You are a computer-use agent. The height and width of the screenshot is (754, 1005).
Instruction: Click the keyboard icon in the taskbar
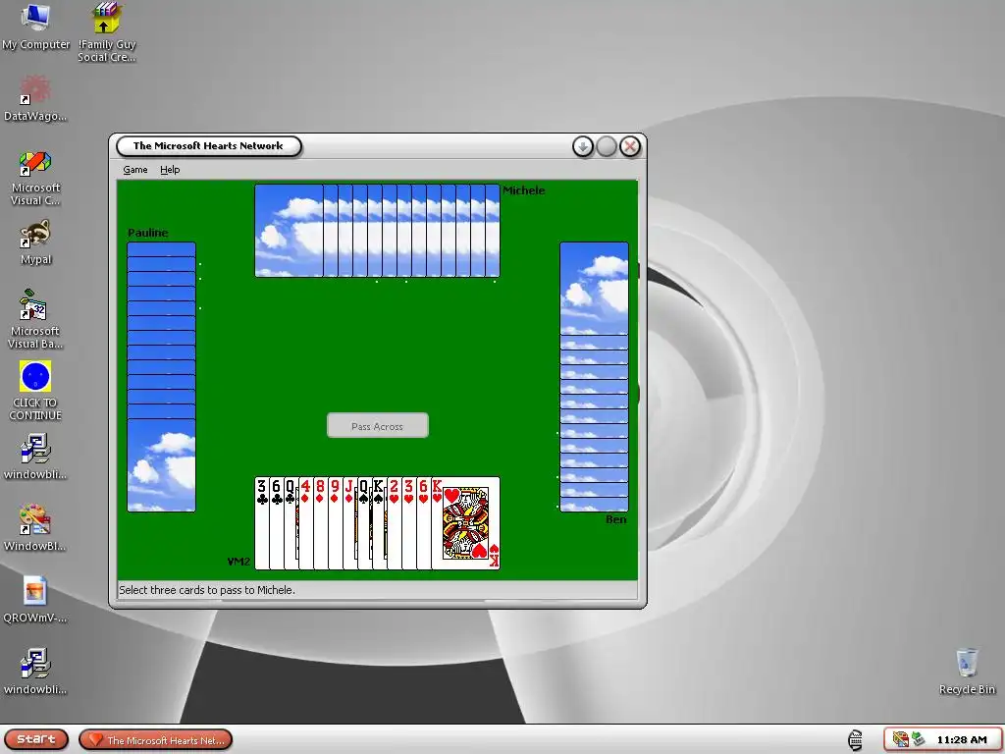tap(855, 740)
